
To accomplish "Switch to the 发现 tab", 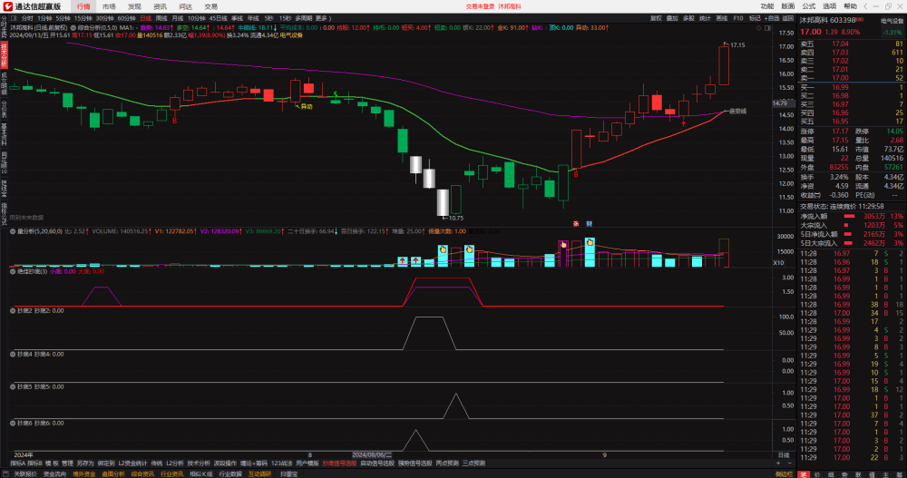I will pyautogui.click(x=135, y=6).
